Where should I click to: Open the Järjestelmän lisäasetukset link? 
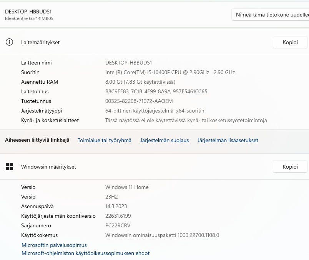click(x=228, y=140)
